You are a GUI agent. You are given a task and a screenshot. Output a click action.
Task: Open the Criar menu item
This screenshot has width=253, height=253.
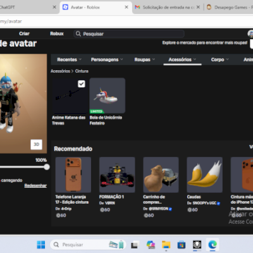click(24, 34)
